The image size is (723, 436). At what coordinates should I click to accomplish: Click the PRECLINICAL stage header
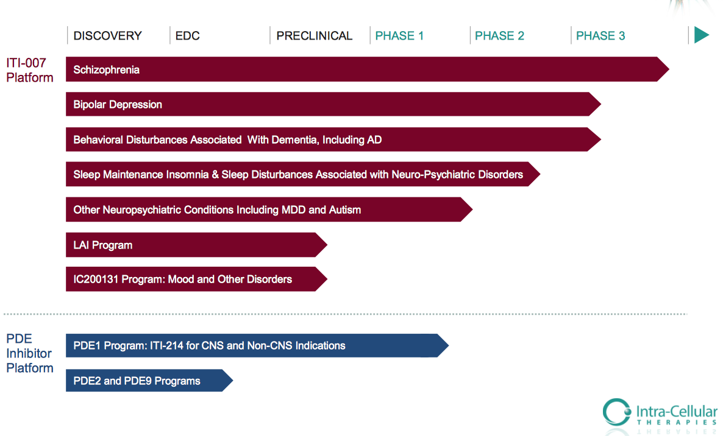pos(314,36)
